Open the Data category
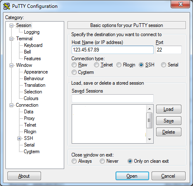 tap(29, 112)
